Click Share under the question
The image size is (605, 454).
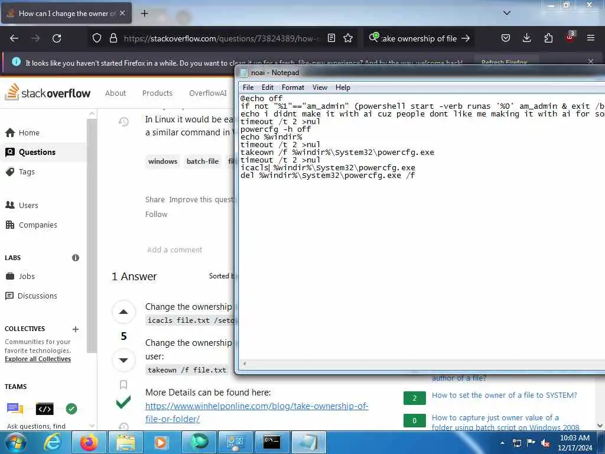coord(155,200)
